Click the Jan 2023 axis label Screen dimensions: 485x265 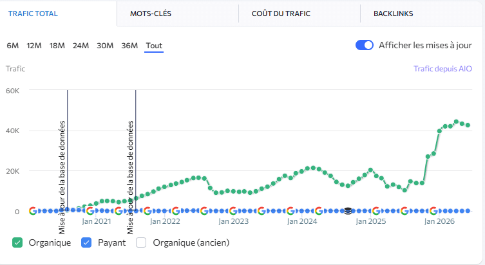[x=234, y=221]
